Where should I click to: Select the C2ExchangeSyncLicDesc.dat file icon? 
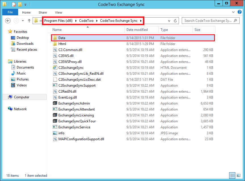[55, 79]
